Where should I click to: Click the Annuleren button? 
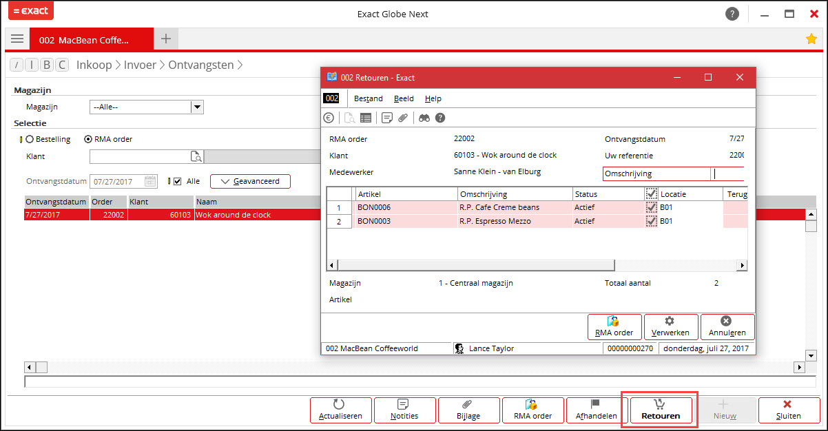(727, 326)
